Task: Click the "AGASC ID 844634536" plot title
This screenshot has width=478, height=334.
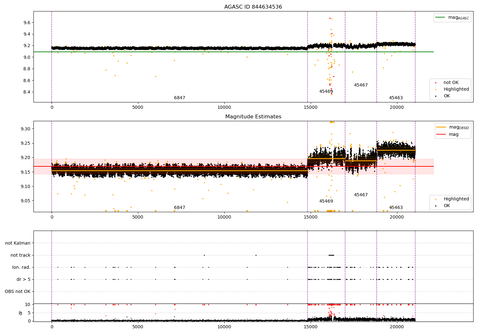Action: [253, 7]
